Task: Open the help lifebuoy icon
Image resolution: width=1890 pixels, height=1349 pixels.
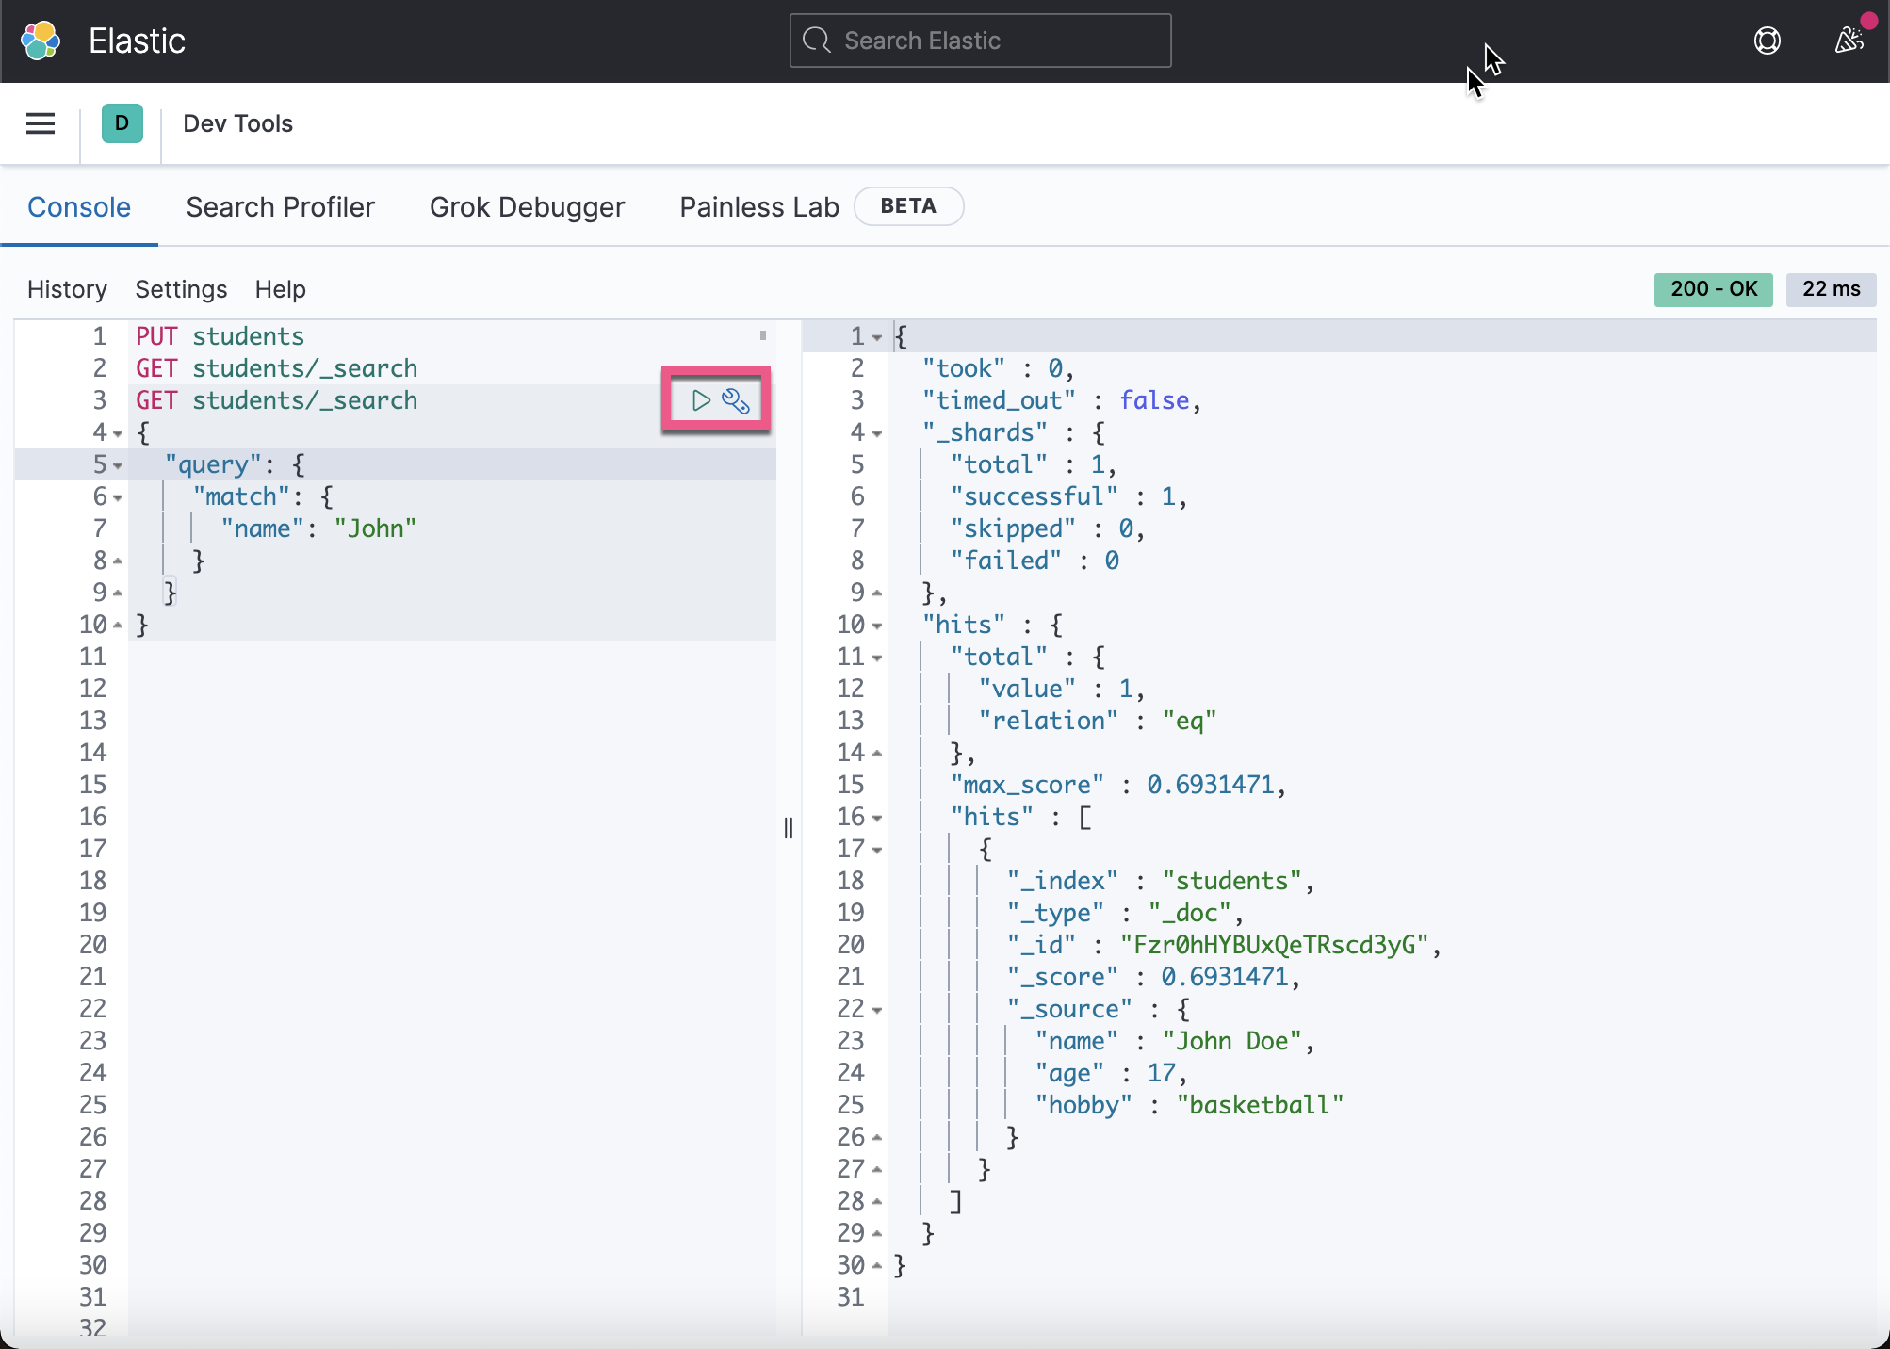Action: click(1767, 41)
